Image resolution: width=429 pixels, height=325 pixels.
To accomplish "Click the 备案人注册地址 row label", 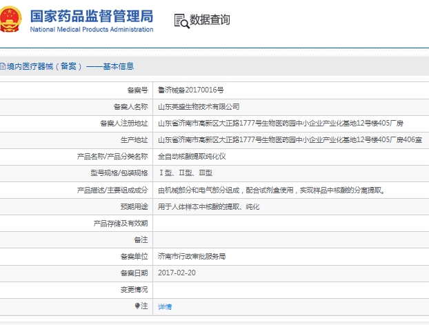I will [124, 124].
